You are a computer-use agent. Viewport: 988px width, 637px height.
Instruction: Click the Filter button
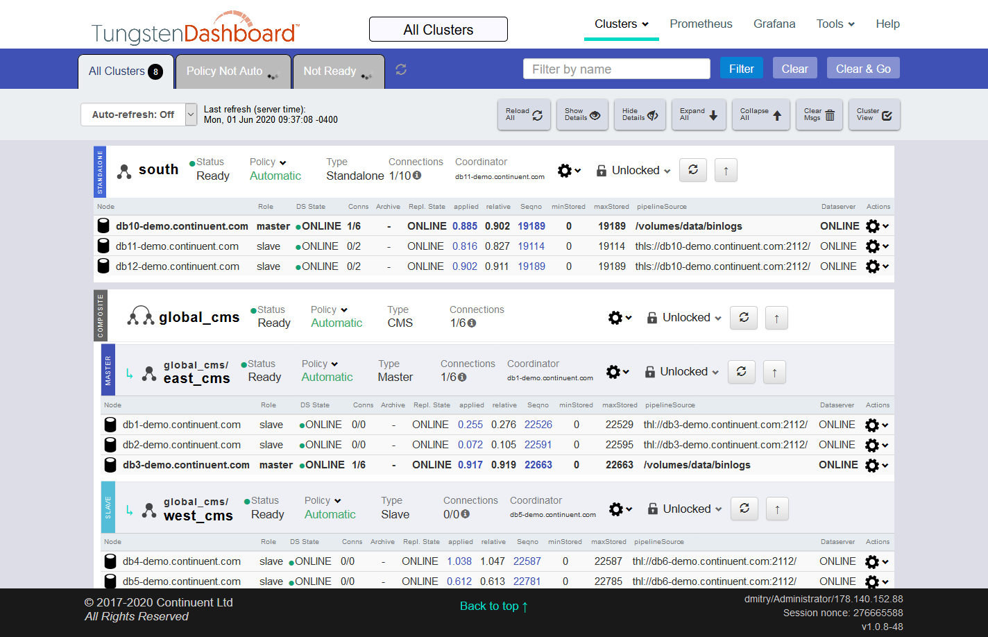pos(741,69)
